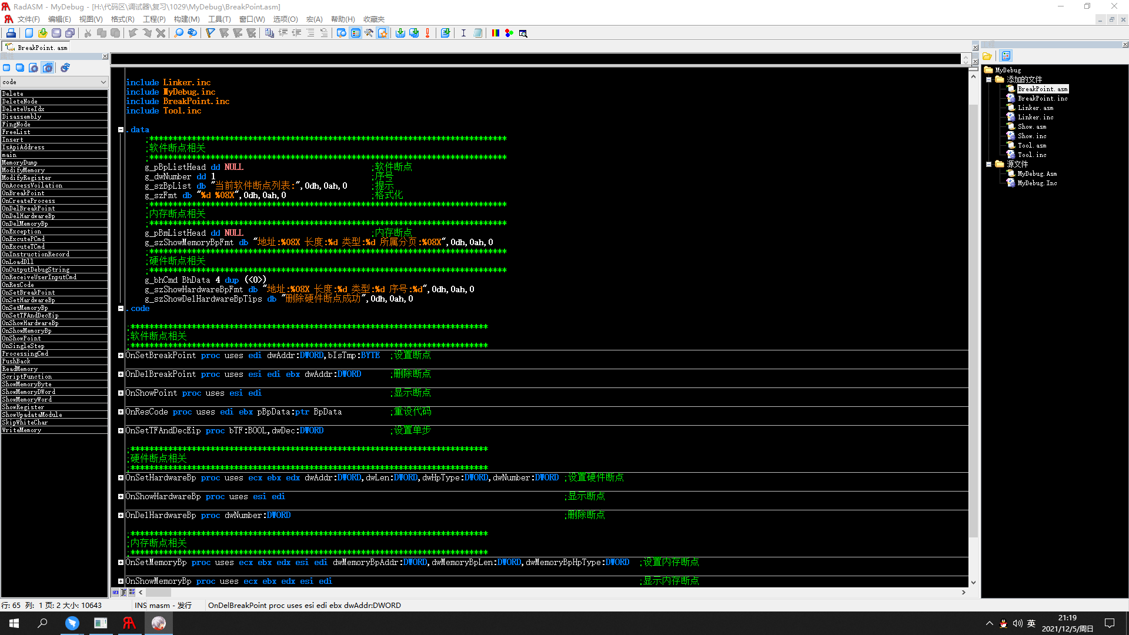Switch to the BreakPoint.asm tab
This screenshot has height=635, width=1129.
point(37,48)
